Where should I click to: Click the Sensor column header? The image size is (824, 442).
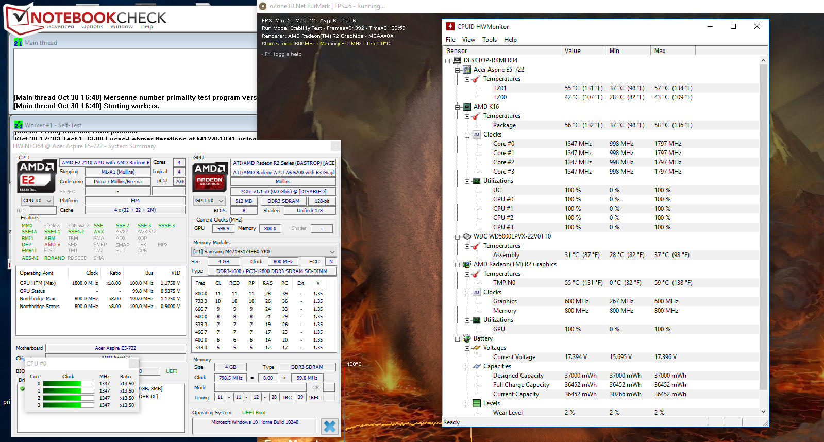[x=502, y=50]
